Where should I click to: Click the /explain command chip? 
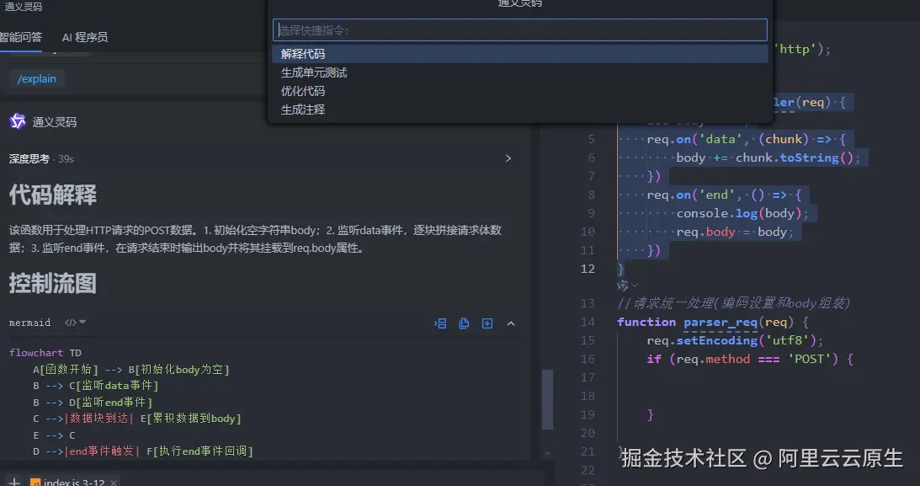tap(37, 78)
